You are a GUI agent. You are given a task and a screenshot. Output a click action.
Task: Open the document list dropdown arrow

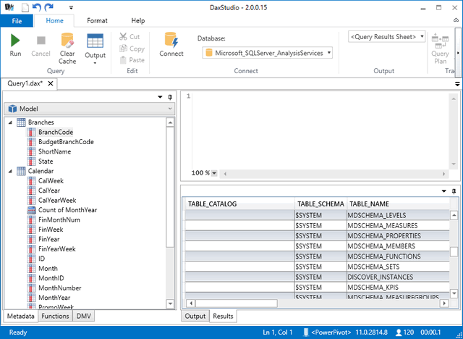pos(457,84)
